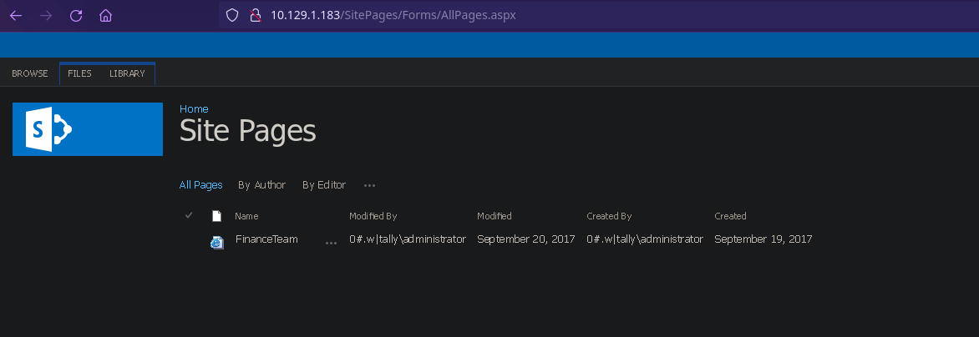
Task: Follow the Home breadcrumb link
Action: point(194,109)
